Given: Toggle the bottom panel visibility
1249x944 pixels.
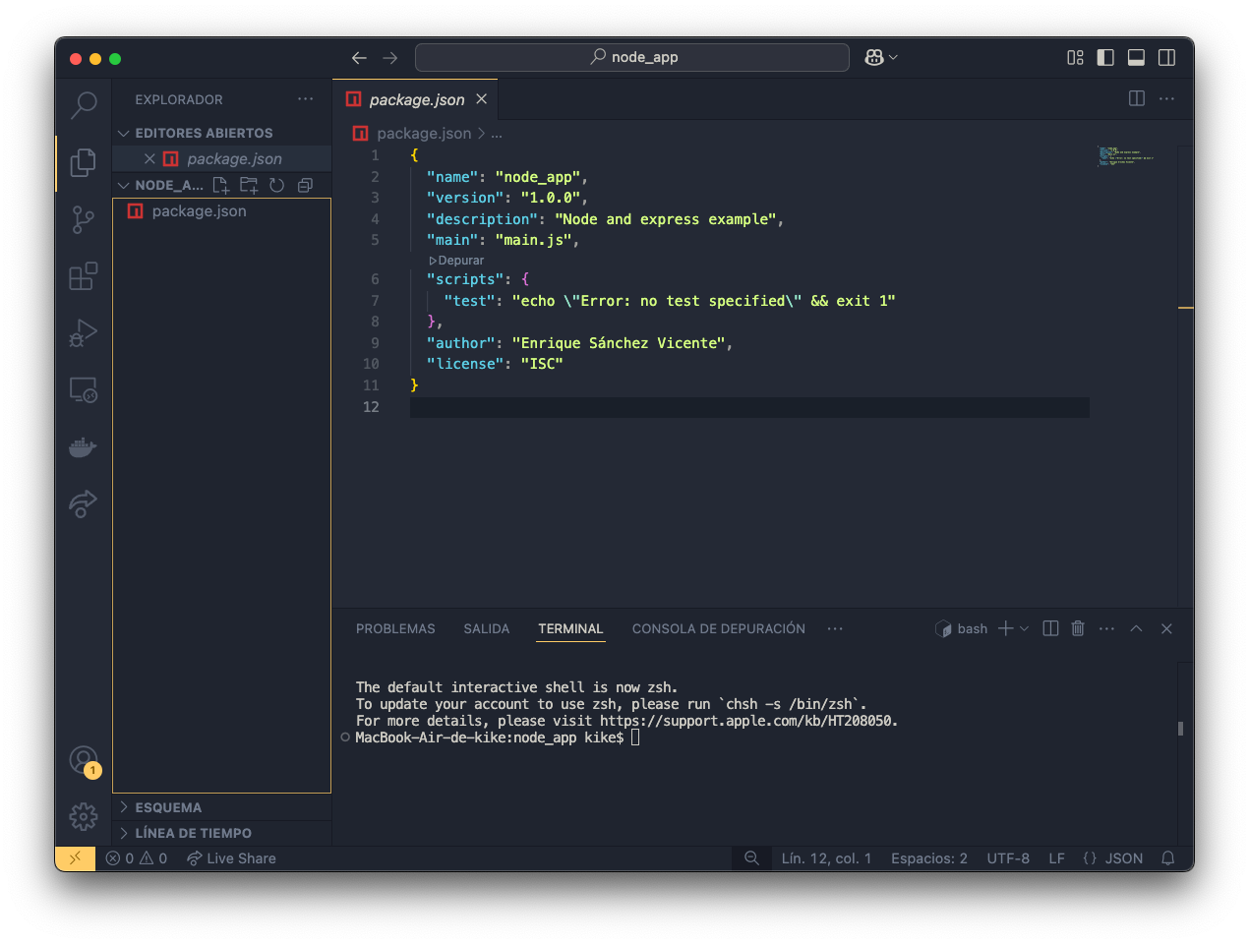Looking at the screenshot, I should click(x=1136, y=58).
